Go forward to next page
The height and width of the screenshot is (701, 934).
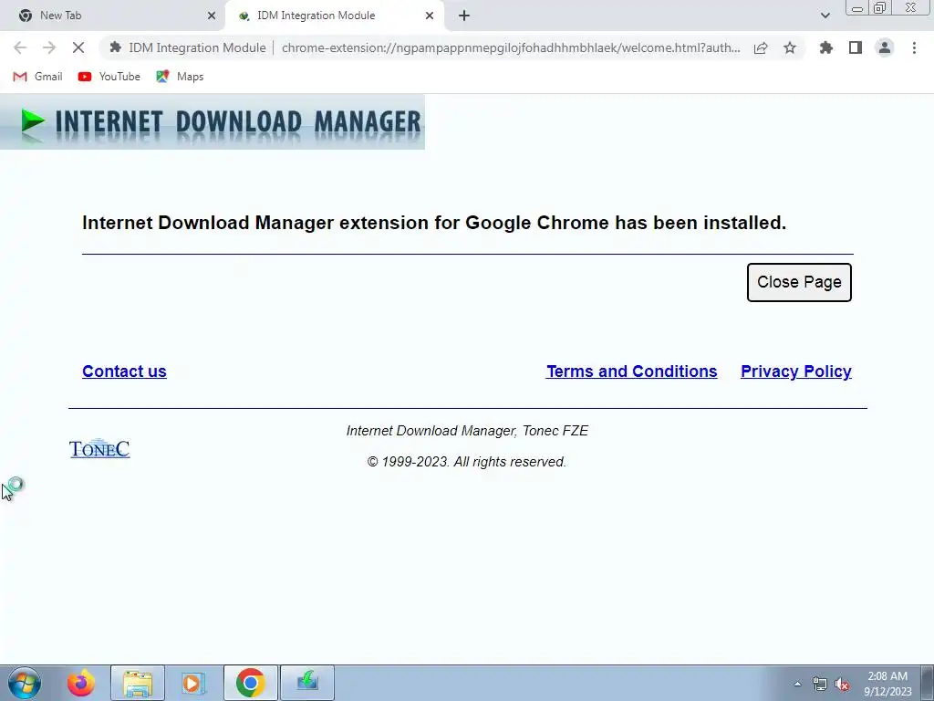click(49, 47)
